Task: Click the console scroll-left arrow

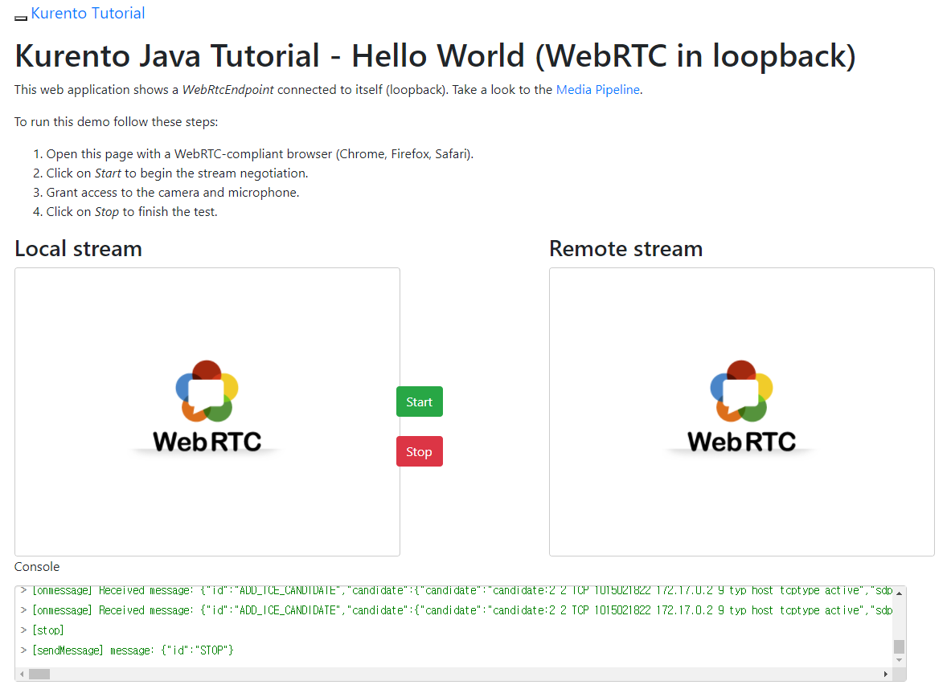Action: point(22,675)
